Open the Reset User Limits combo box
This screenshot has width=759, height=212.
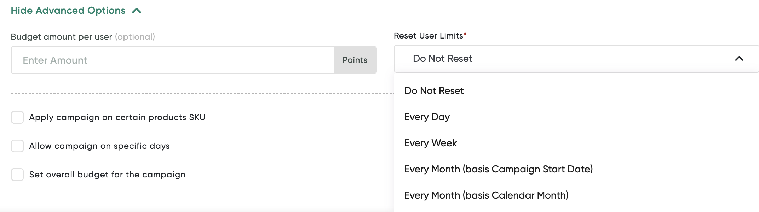pos(576,59)
